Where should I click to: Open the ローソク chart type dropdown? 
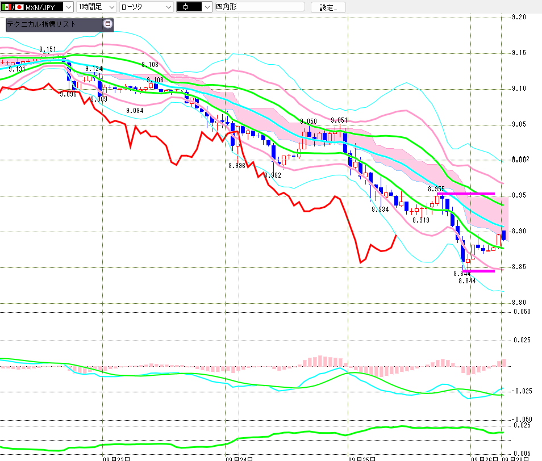[x=169, y=7]
